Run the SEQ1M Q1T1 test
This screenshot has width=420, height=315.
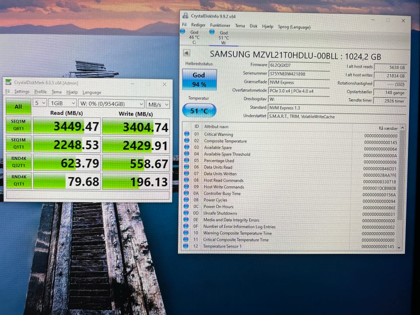[x=18, y=143]
